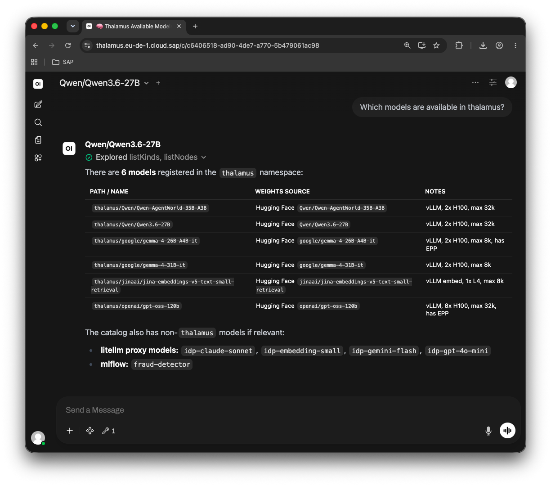This screenshot has height=486, width=551.
Task: Select thalamus/Qwen/Qwen-AgentWorld-35B-A3B path cell
Action: 150,208
